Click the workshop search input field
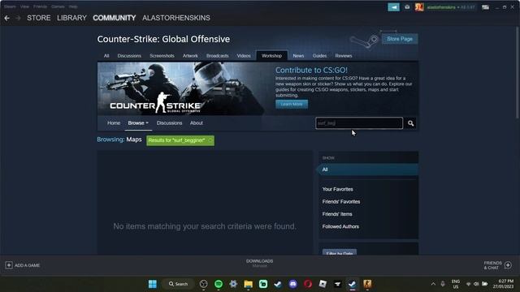The width and height of the screenshot is (520, 292). point(359,123)
